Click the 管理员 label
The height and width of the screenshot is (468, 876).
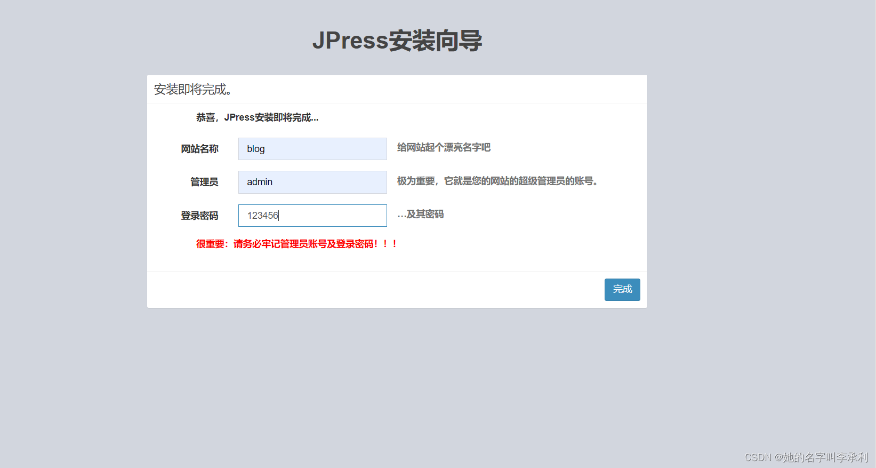(204, 182)
